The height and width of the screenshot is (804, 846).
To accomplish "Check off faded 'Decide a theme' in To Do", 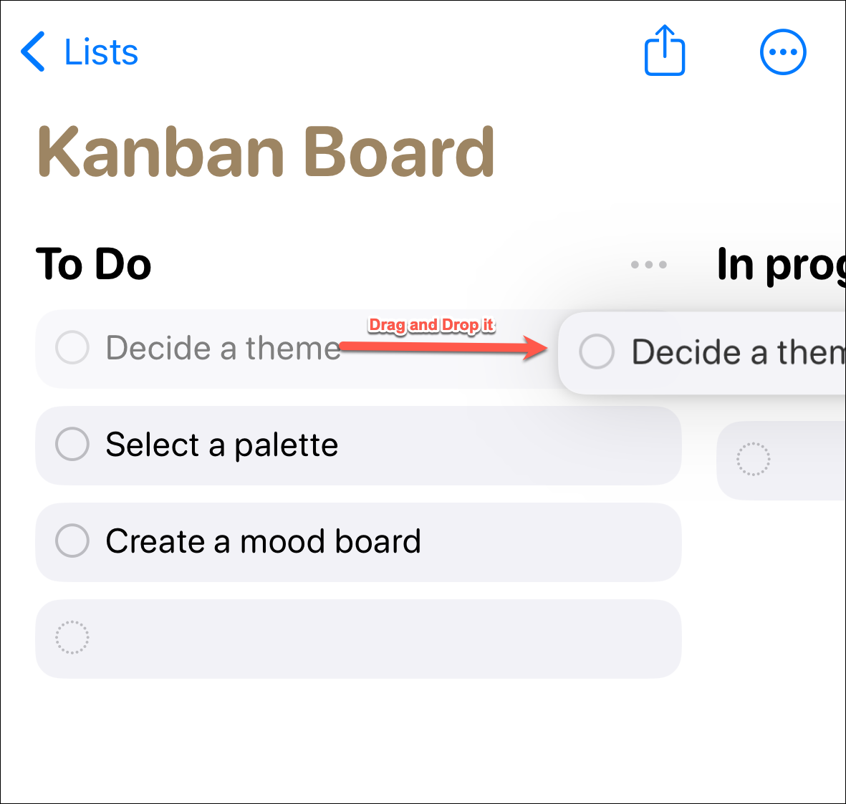I will [72, 347].
